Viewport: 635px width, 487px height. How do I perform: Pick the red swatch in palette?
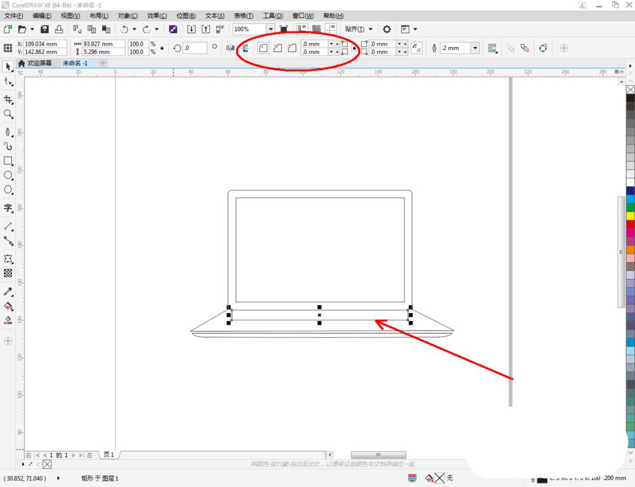pos(631,224)
